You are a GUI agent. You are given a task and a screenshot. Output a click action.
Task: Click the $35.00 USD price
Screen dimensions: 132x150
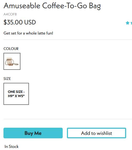[x=20, y=22]
